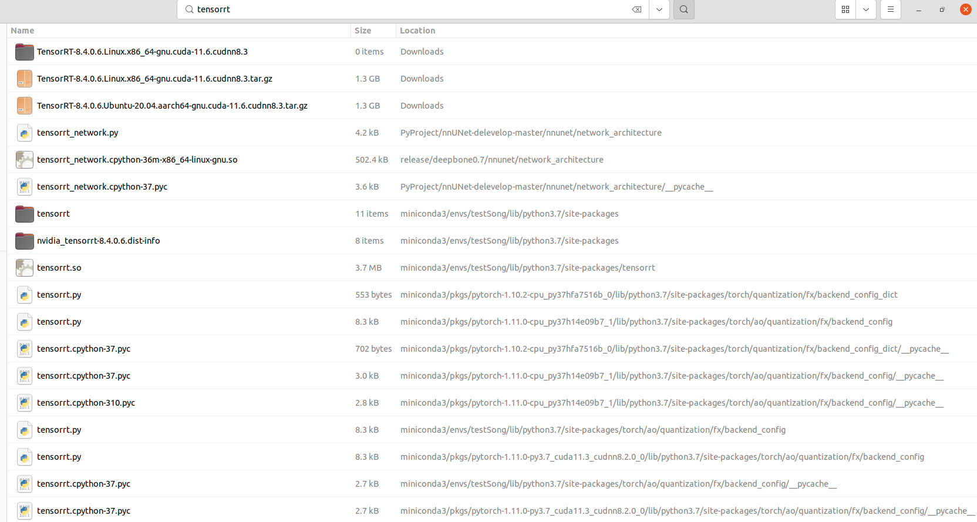The width and height of the screenshot is (977, 522).
Task: Click the magnifier icon inside the search field
Action: (189, 9)
